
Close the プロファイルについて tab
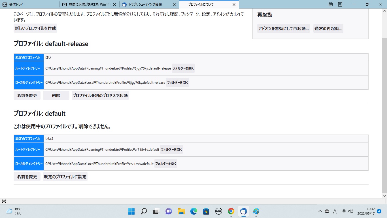234,5
